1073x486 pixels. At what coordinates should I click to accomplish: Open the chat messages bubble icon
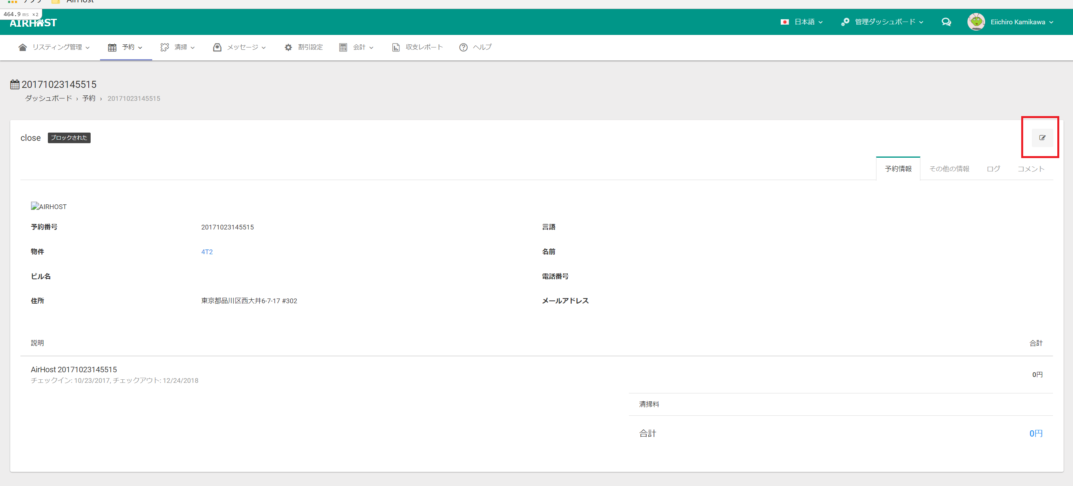(x=946, y=22)
